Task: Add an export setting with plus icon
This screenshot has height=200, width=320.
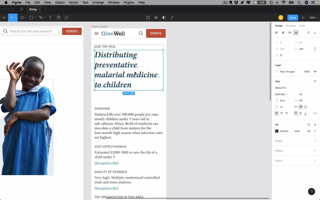Action: [x=315, y=160]
